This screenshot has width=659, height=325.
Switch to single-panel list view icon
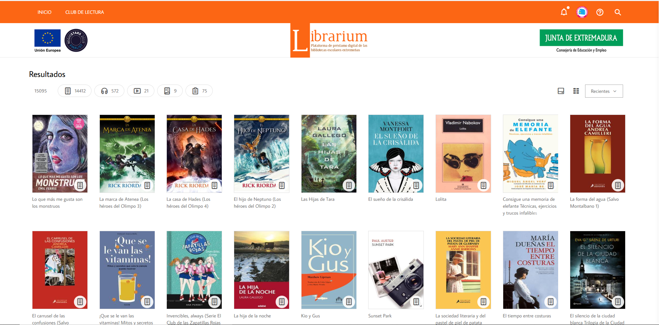point(561,91)
